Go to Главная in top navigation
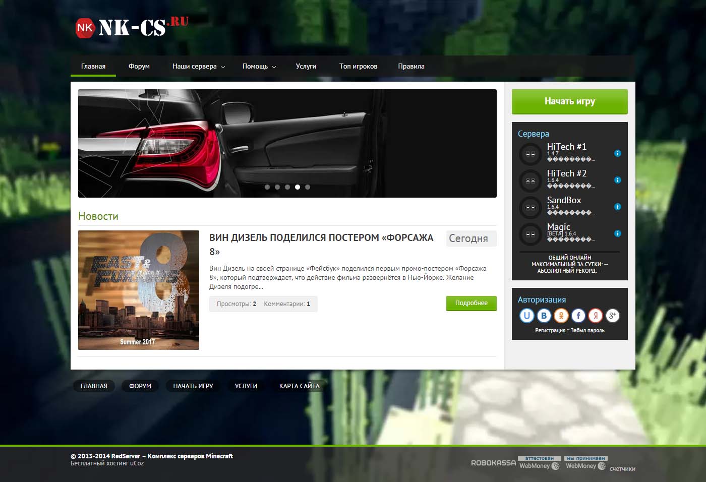This screenshot has height=482, width=706. [93, 67]
